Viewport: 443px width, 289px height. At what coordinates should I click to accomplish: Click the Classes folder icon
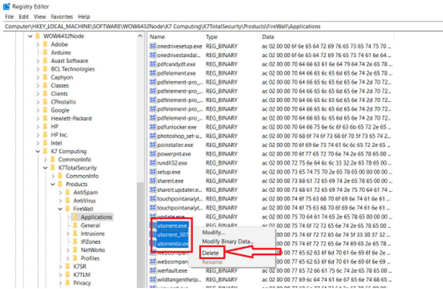click(x=45, y=85)
